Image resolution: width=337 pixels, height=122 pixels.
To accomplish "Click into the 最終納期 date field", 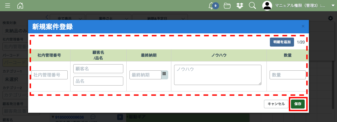I will 145,75.
